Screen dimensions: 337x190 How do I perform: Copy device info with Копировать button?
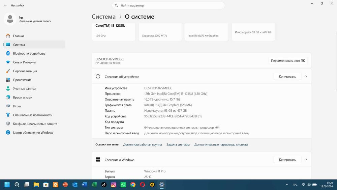(x=287, y=76)
